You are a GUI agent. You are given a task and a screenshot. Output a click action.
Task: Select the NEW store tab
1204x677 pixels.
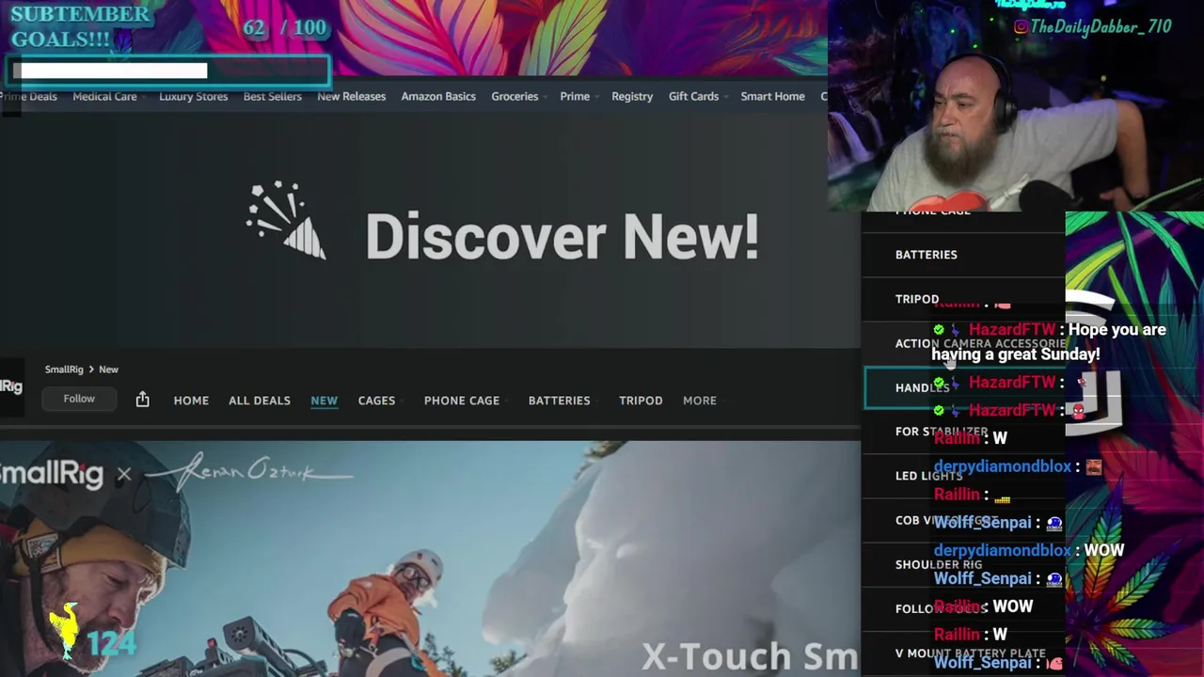324,401
